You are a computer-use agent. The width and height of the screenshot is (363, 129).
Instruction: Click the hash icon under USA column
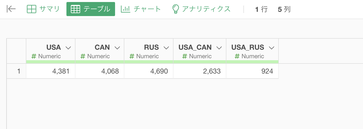(34, 56)
